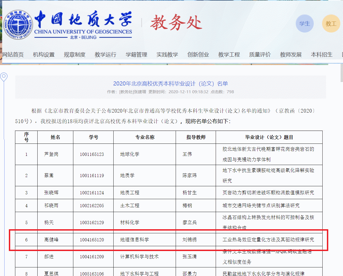The width and height of the screenshot is (343, 276).
Task: Open the 教学运行 menu item
Action: click(x=106, y=55)
